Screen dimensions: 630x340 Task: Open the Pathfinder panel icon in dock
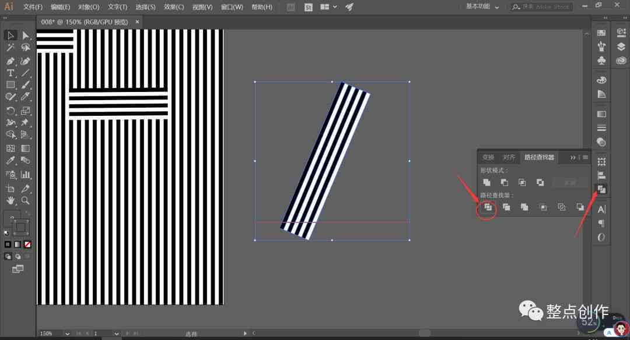point(601,189)
